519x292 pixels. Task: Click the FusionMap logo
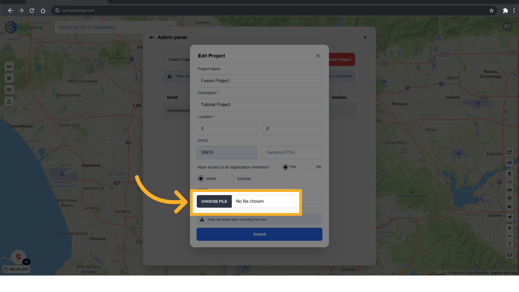point(24,27)
